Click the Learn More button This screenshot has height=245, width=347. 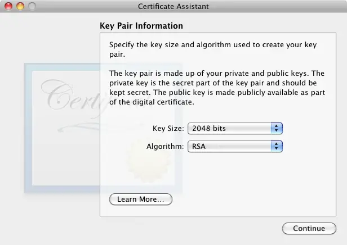coord(140,199)
